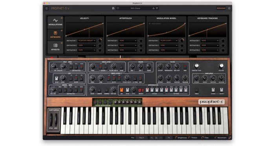This screenshot has height=146, width=275.
Task: Click Brightness macro knob
Action: tap(176, 138)
